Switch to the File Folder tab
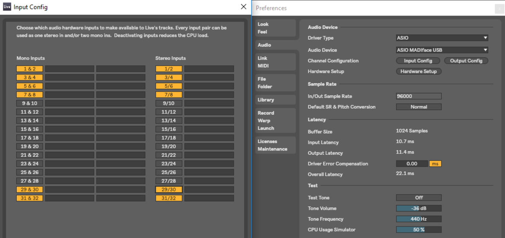 pyautogui.click(x=275, y=83)
